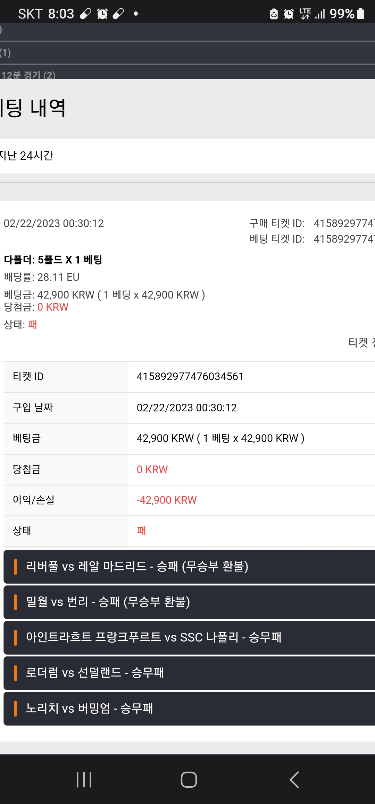Tap the Android back arrow
This screenshot has height=804, width=375.
pyautogui.click(x=294, y=780)
